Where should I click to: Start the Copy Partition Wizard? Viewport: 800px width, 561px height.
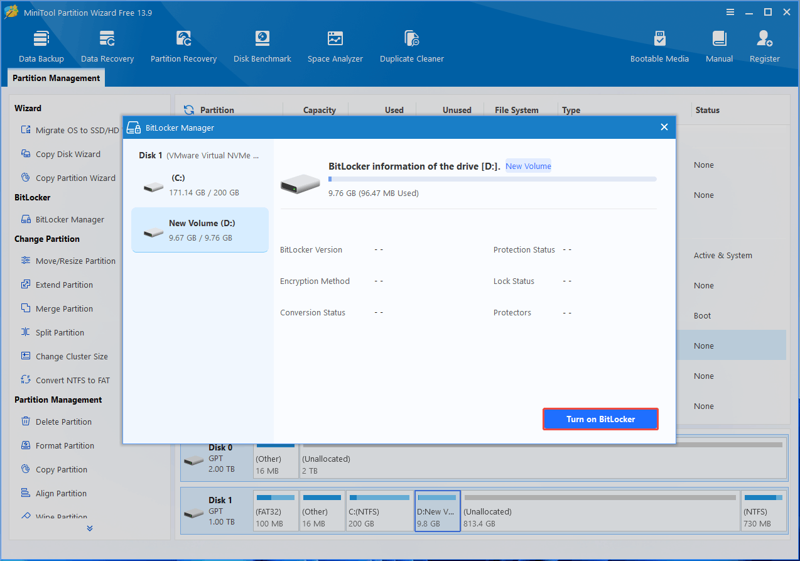pos(68,178)
